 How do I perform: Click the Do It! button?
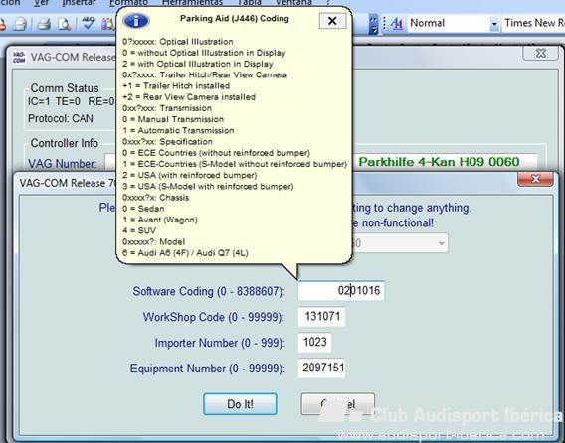tap(240, 404)
